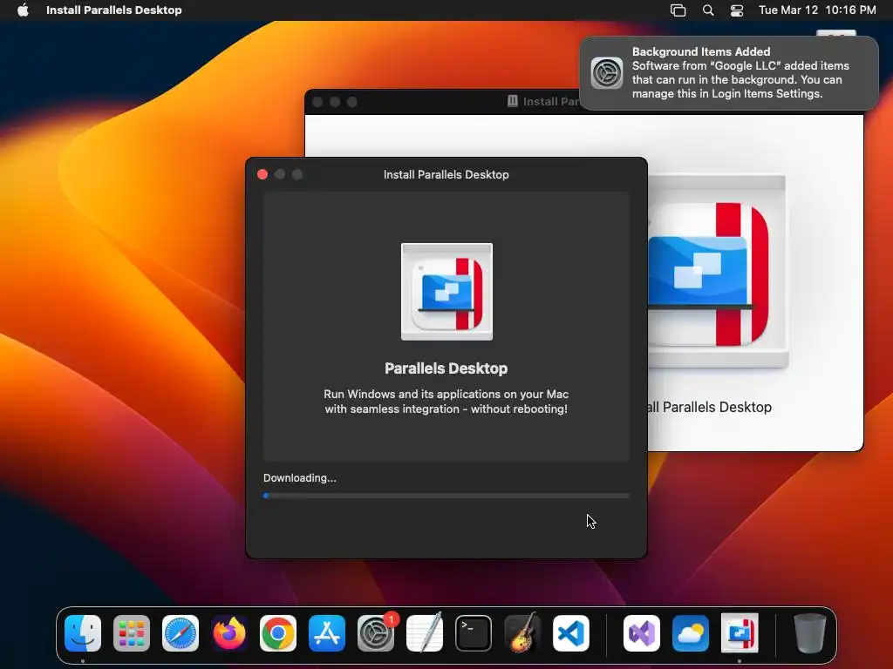The height and width of the screenshot is (669, 893).
Task: Click the Parallels Desktop label in background window
Action: (710, 408)
